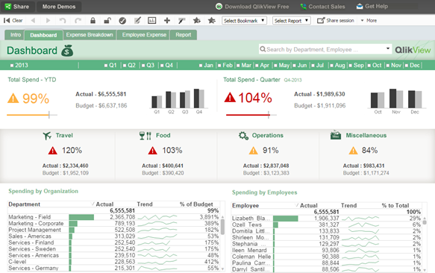The height and width of the screenshot is (273, 435).
Task: Click the QlikView logo
Action: click(x=413, y=50)
